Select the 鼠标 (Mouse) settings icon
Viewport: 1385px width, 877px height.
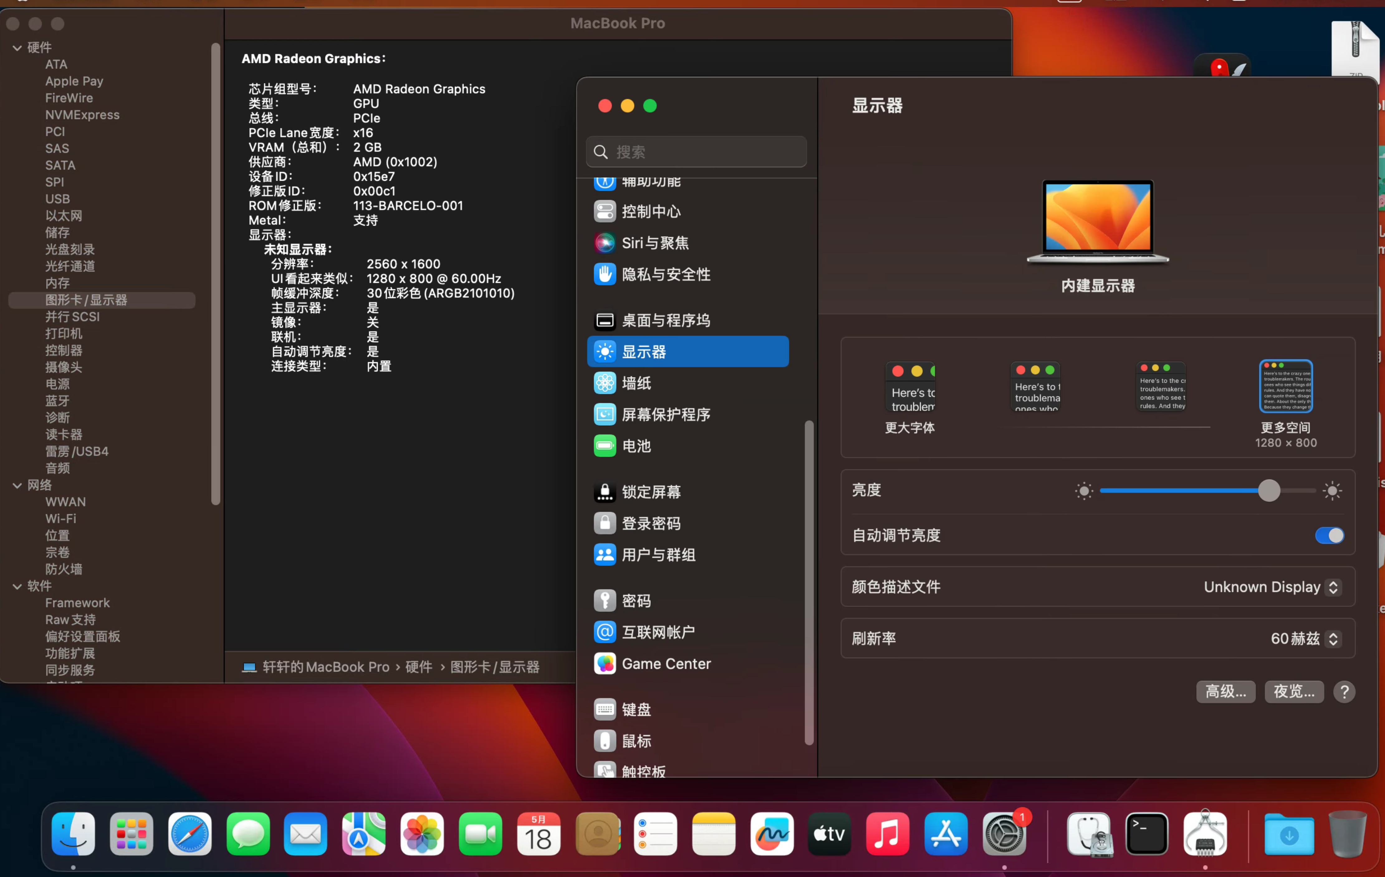point(605,741)
